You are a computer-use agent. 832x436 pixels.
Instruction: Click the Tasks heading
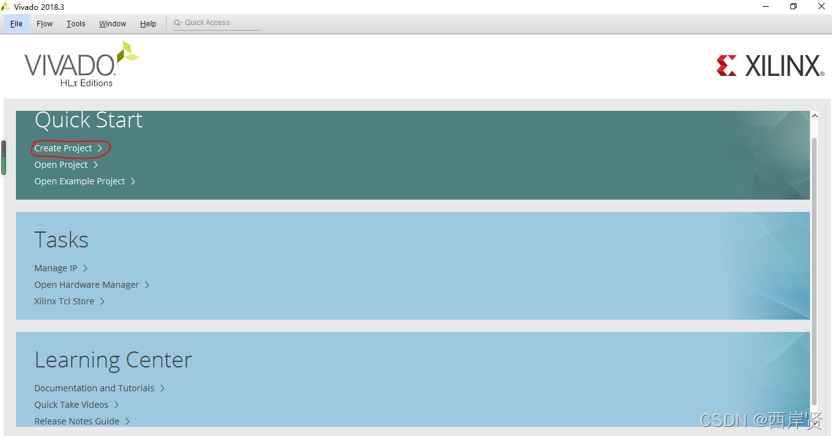point(61,239)
